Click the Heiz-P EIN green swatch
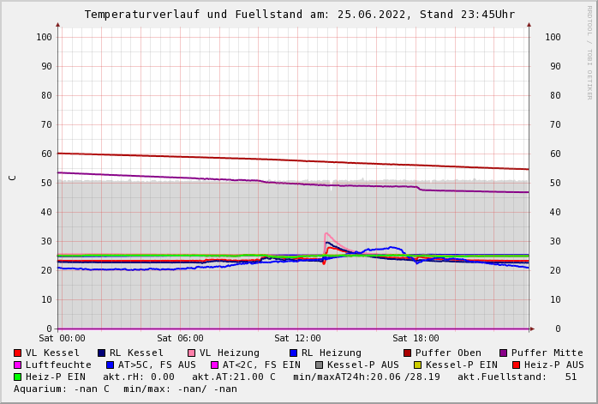 [x=17, y=377]
